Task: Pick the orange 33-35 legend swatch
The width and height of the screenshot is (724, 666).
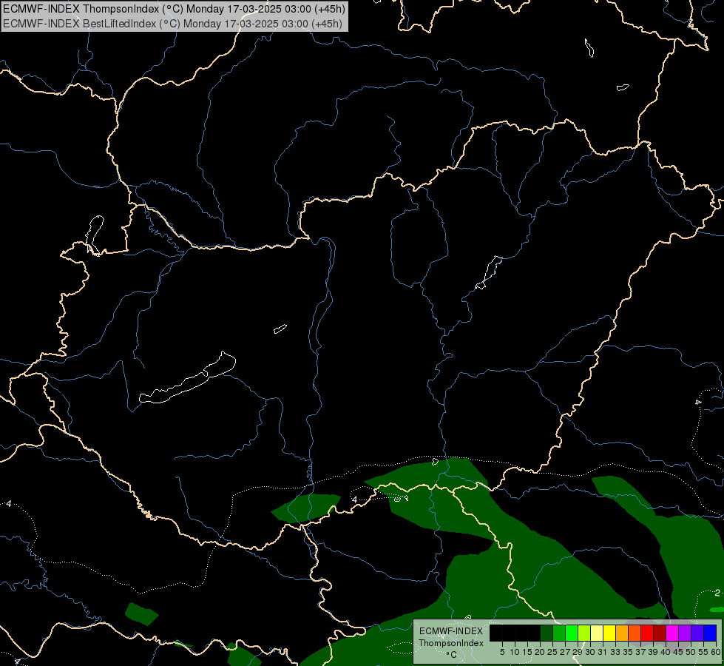Action: pos(622,633)
